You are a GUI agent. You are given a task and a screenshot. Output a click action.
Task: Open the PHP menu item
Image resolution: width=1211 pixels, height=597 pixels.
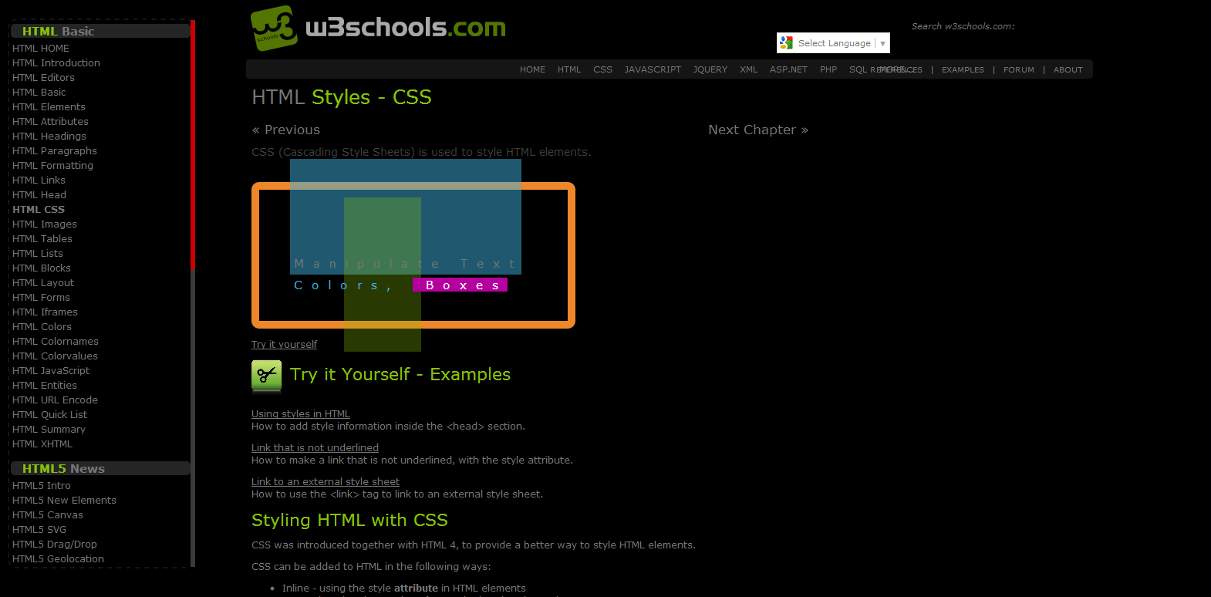click(x=828, y=69)
